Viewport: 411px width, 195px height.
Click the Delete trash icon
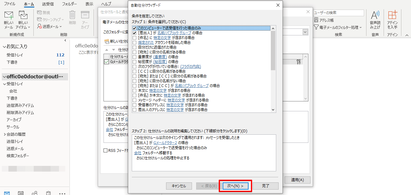point(73,16)
